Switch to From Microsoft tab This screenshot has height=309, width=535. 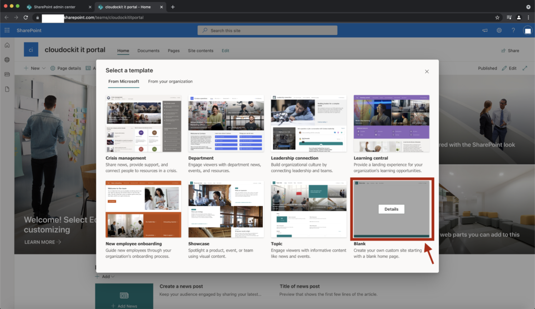tap(123, 81)
